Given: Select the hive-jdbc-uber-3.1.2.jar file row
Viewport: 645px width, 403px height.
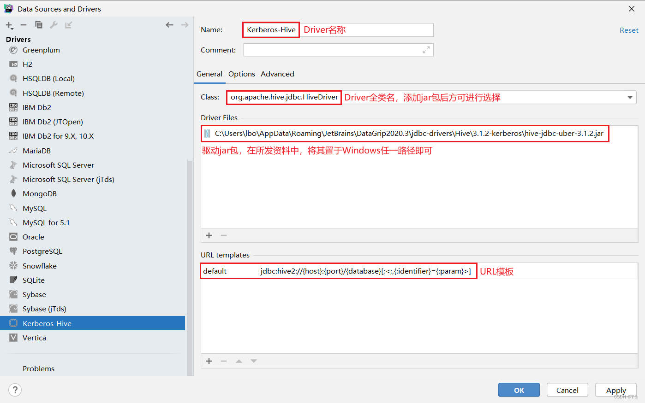Looking at the screenshot, I should [x=419, y=134].
